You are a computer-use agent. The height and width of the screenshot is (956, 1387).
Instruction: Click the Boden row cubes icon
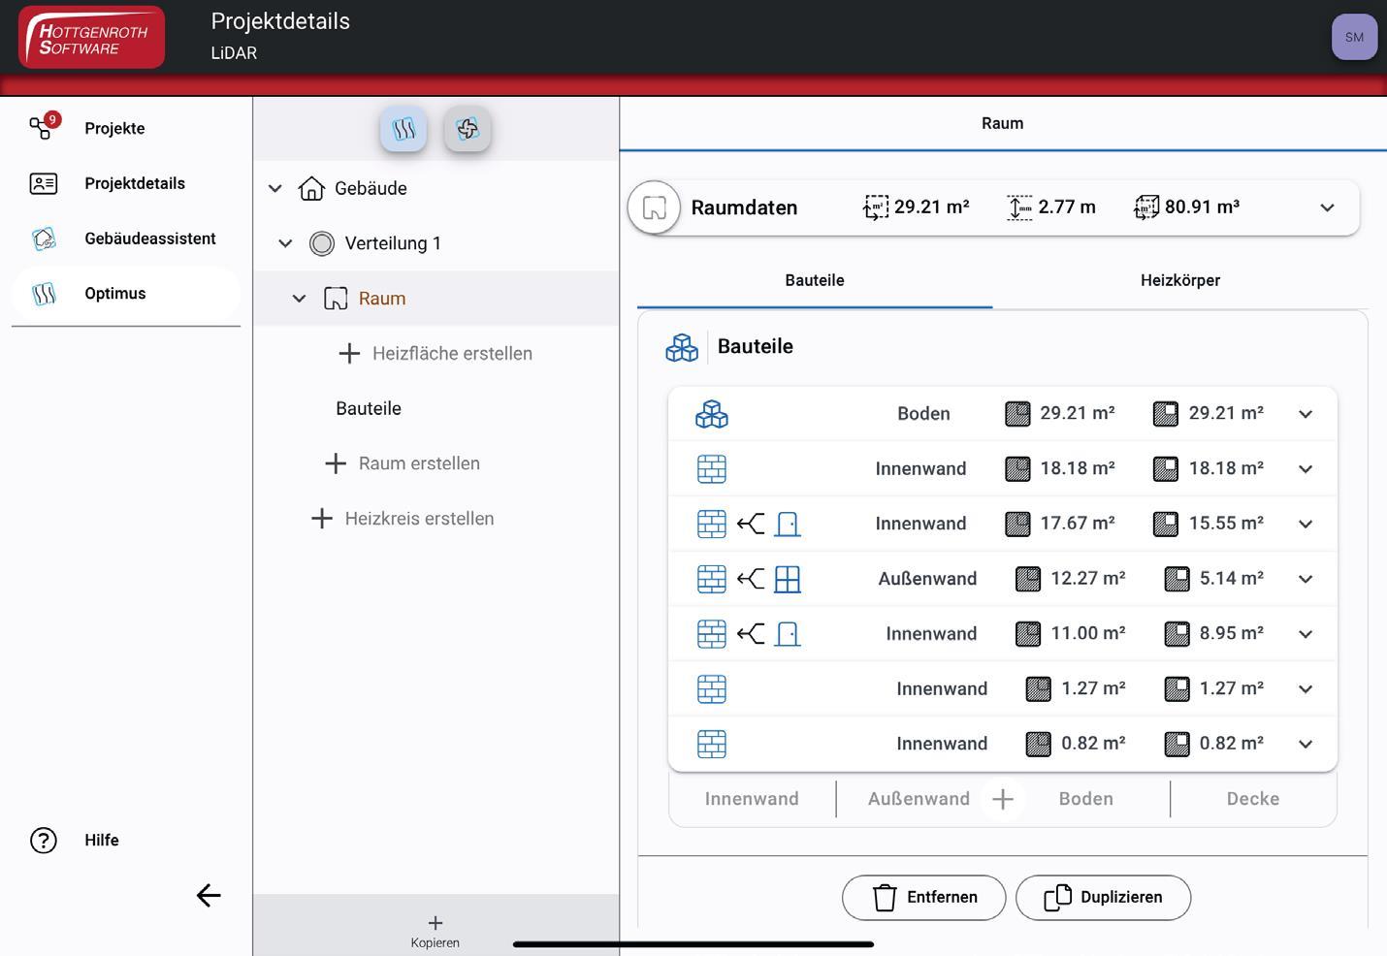pos(712,414)
